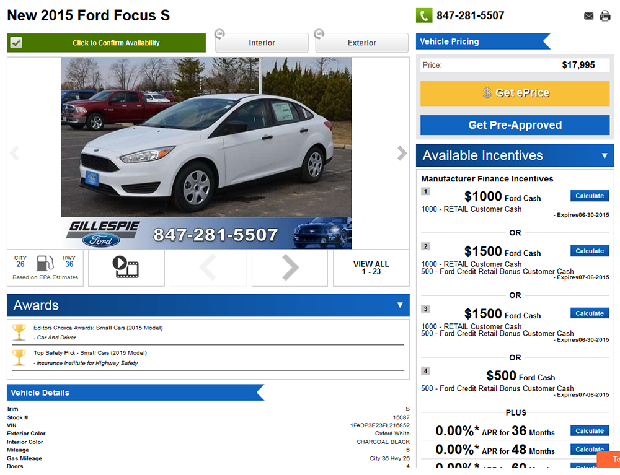Screen dimensions: 620x475
Task: Click the incentive number 1 badge
Action: (x=425, y=191)
